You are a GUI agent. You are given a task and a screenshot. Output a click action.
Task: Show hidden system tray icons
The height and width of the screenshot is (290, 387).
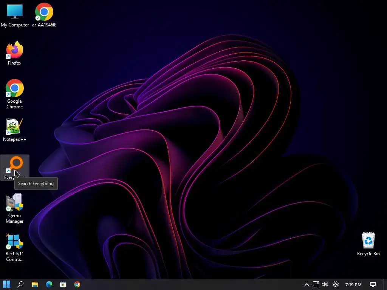click(307, 285)
